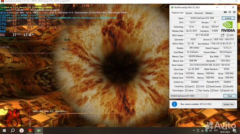Viewport: 240px width, 134px height.
Task: Open the GPU-Z hamburger menu
Action: click(x=234, y=13)
